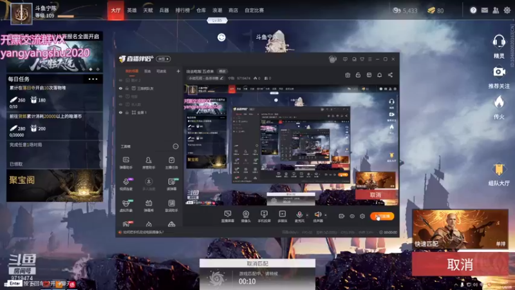
Task: Open the 如何把手机变成电脑摄像头 tip link
Action: point(143,232)
